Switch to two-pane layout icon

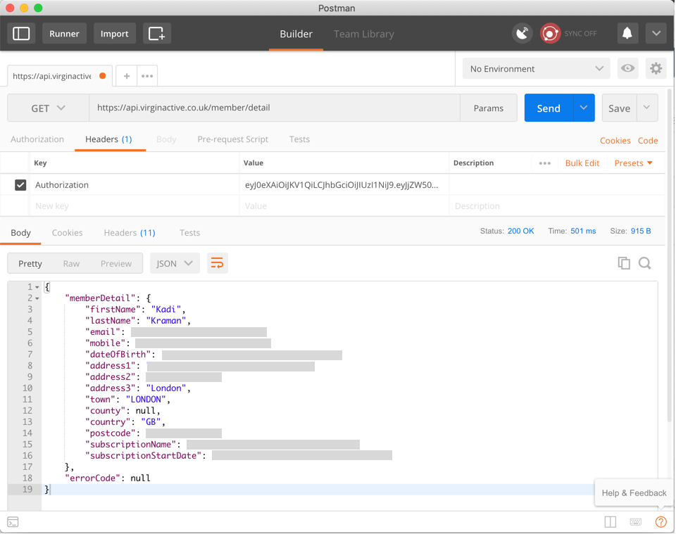click(x=611, y=522)
